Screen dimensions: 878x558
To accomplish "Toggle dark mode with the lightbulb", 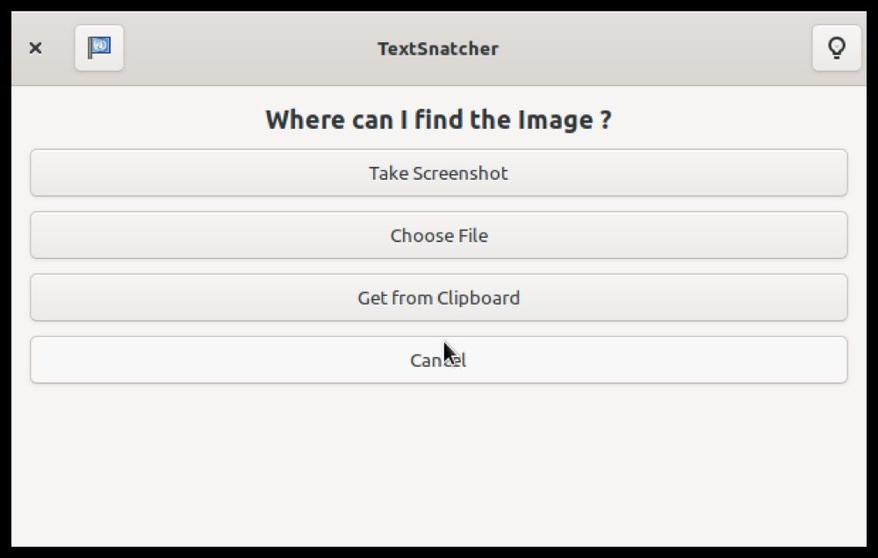I will (x=837, y=48).
